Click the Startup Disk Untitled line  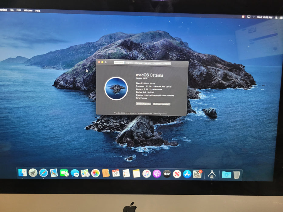145,92
